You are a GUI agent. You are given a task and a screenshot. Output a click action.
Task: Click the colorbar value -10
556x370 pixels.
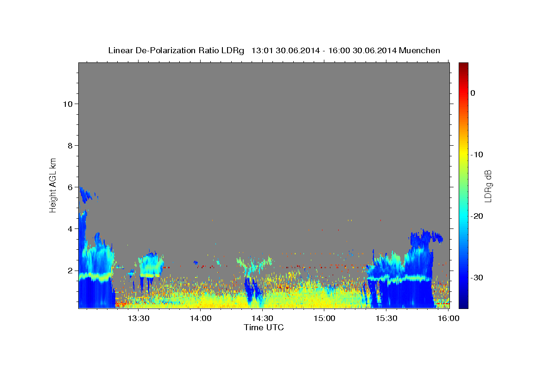(477, 154)
